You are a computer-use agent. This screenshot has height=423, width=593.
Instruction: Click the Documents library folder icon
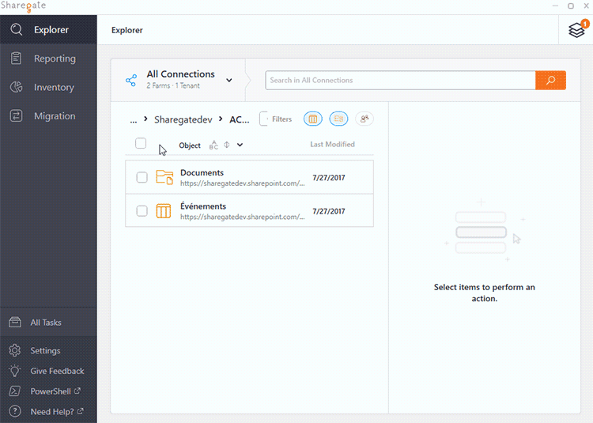click(x=164, y=177)
